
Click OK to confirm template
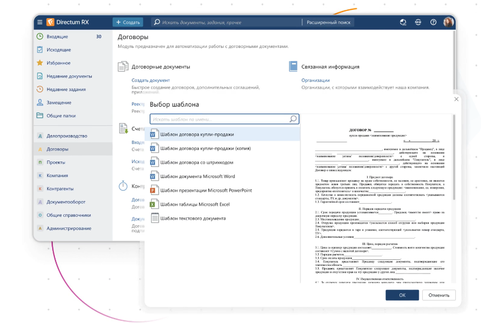402,296
